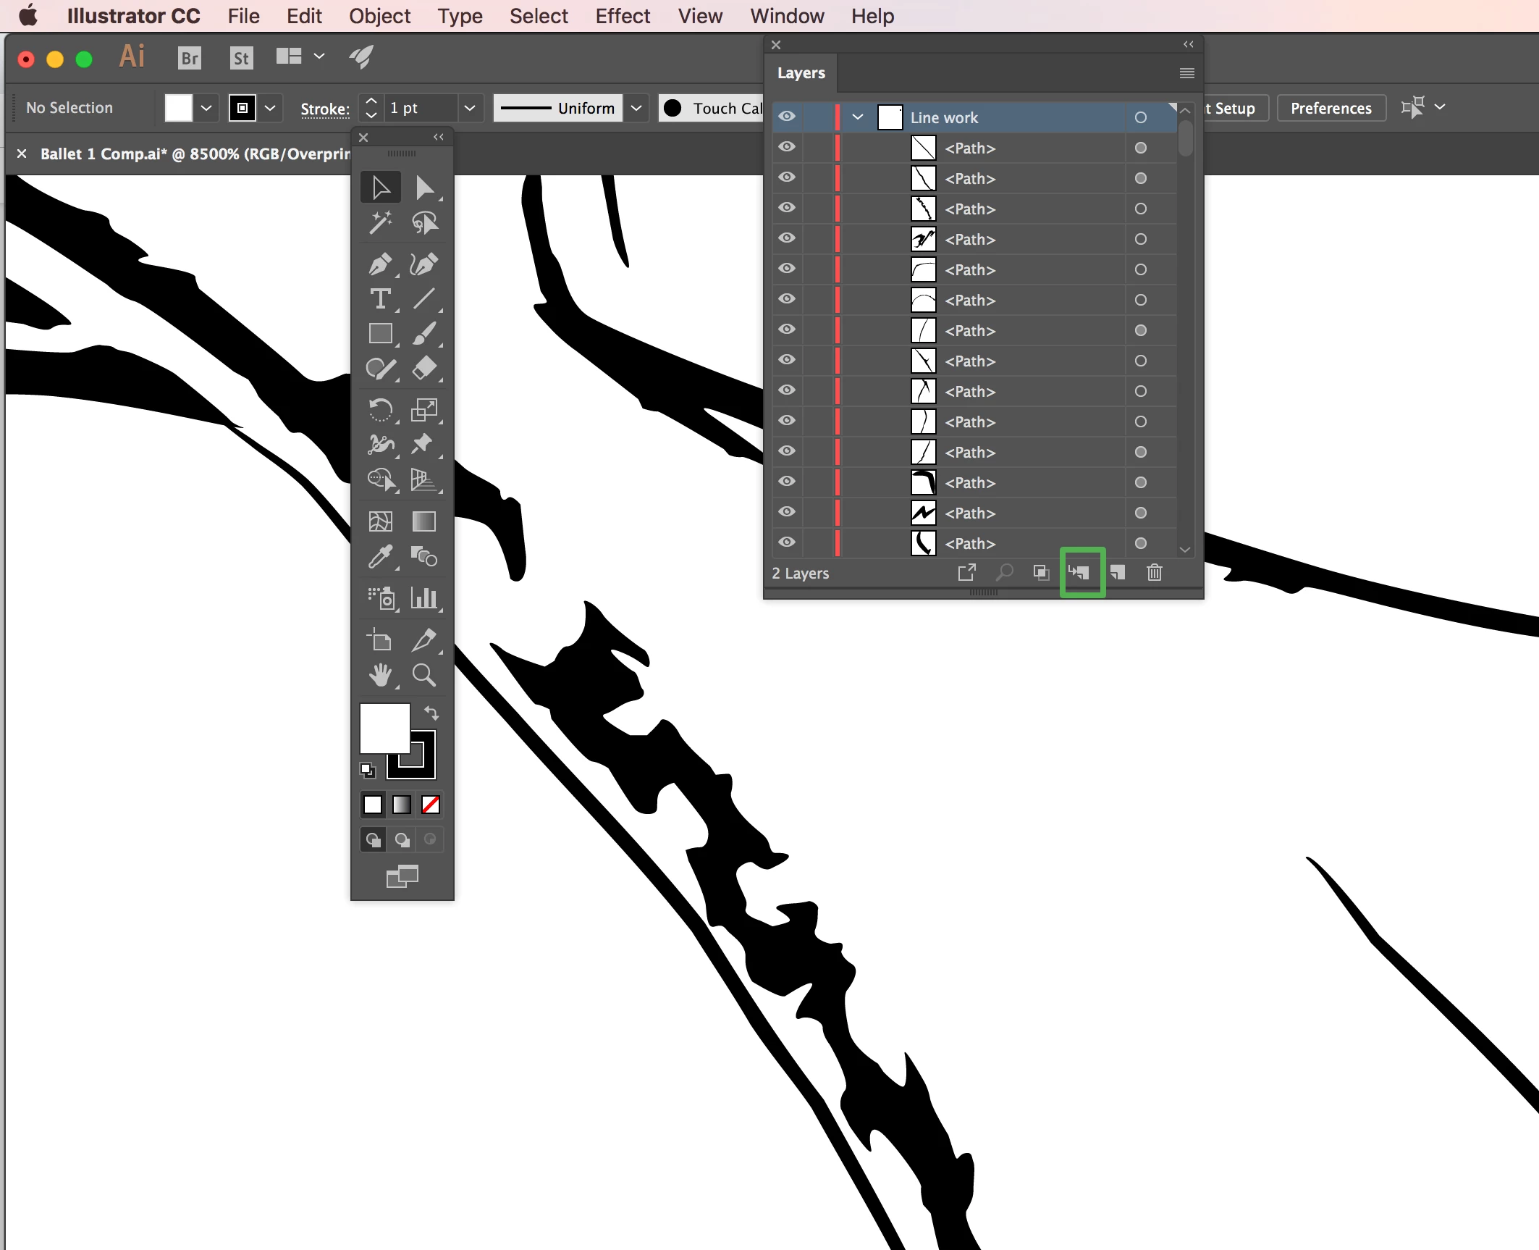The height and width of the screenshot is (1250, 1539).
Task: Open the stroke weight dropdown
Action: (x=470, y=108)
